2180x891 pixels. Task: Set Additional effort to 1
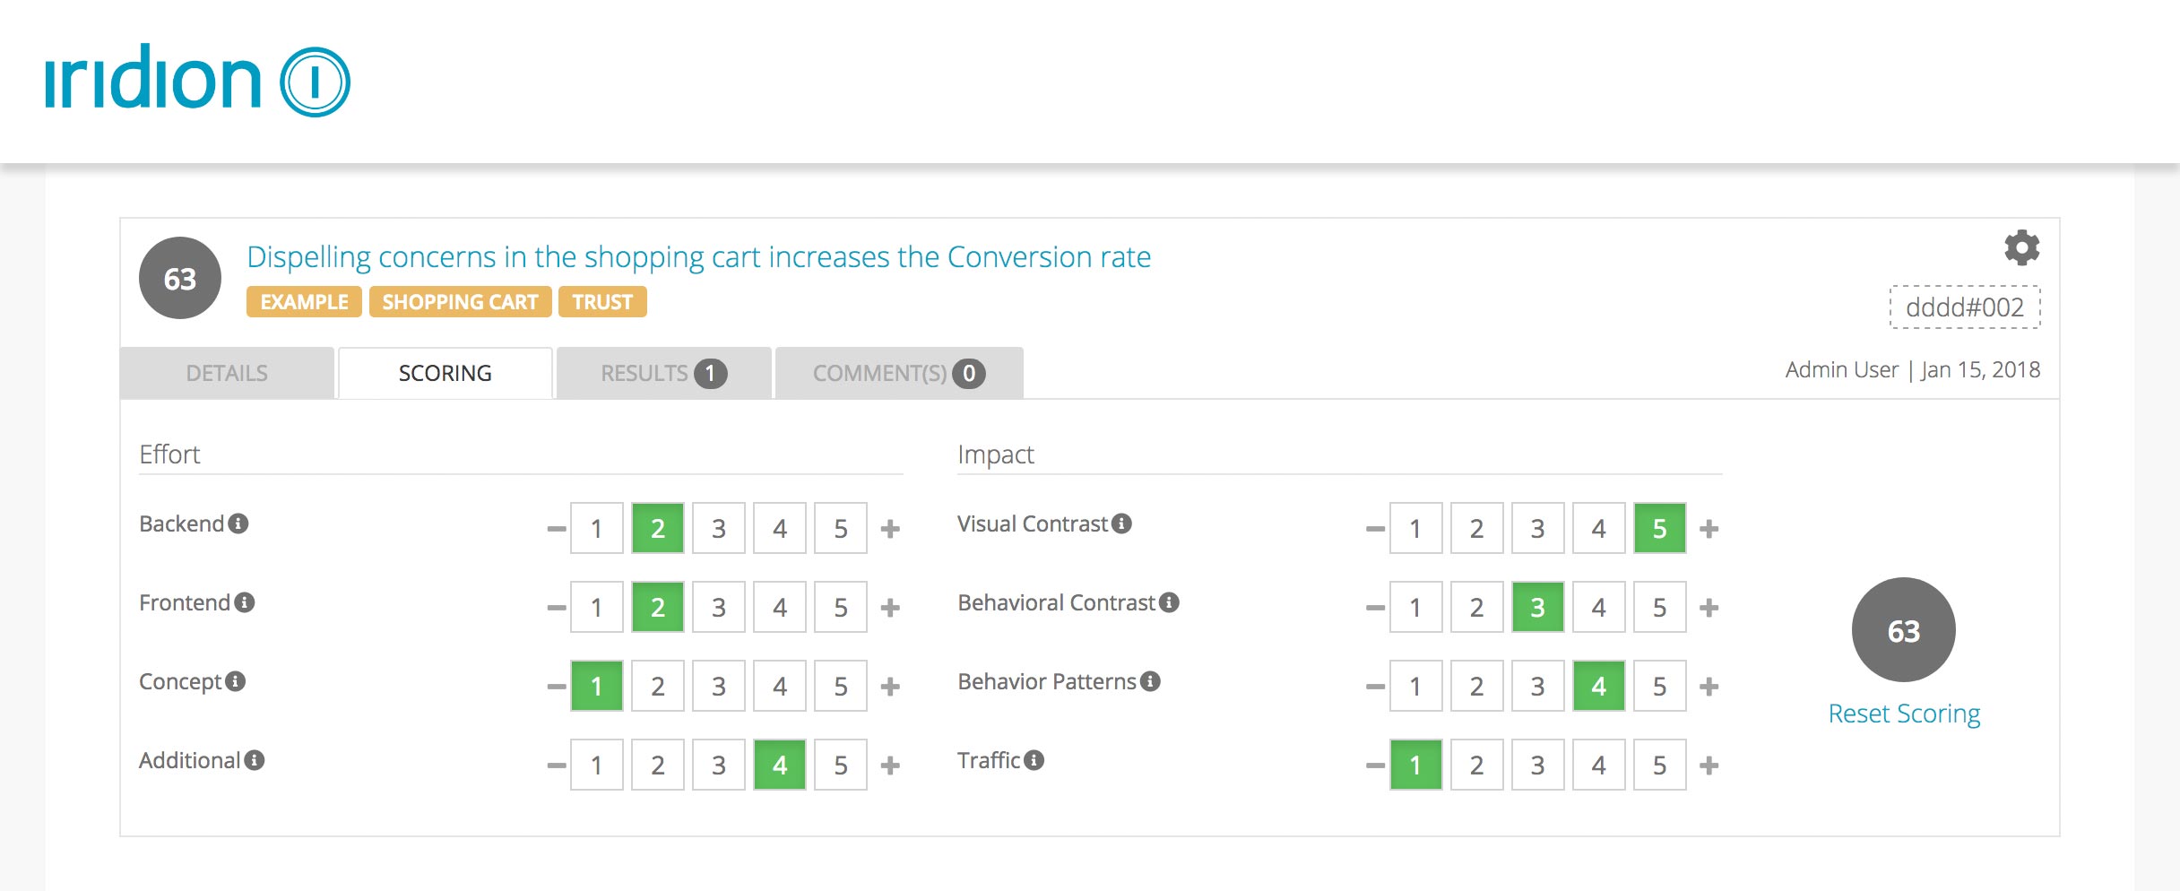pyautogui.click(x=597, y=766)
